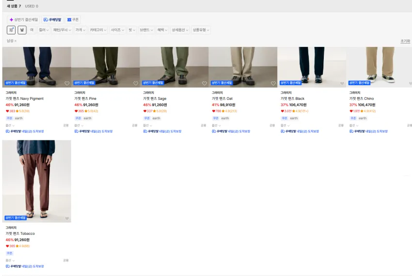Viewport: 412px width, 276px height.
Task: Expand the 컬러 filter dropdown
Action: coord(44,30)
